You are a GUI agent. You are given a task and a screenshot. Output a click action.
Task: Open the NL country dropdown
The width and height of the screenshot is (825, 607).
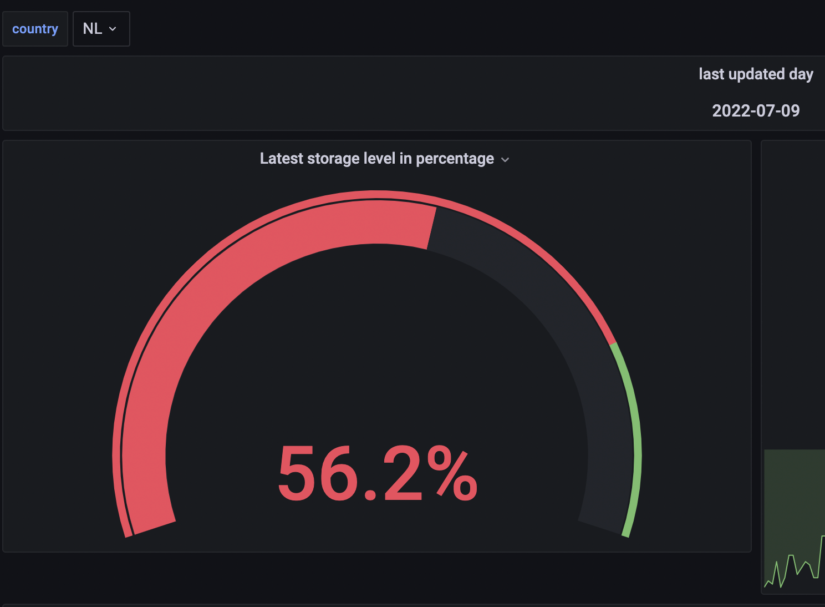pos(101,29)
